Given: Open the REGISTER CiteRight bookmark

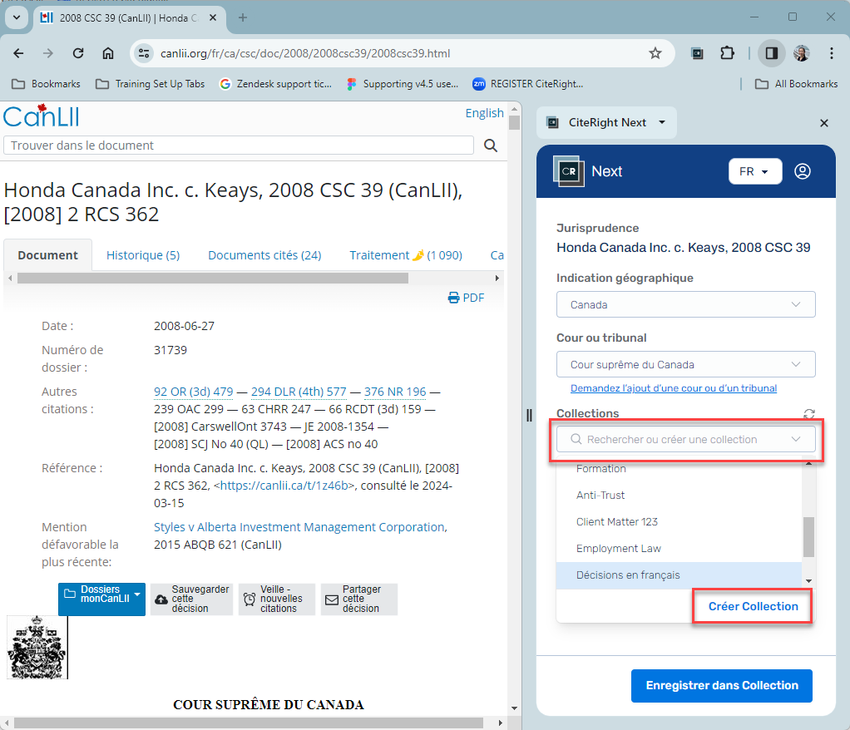Looking at the screenshot, I should point(528,83).
